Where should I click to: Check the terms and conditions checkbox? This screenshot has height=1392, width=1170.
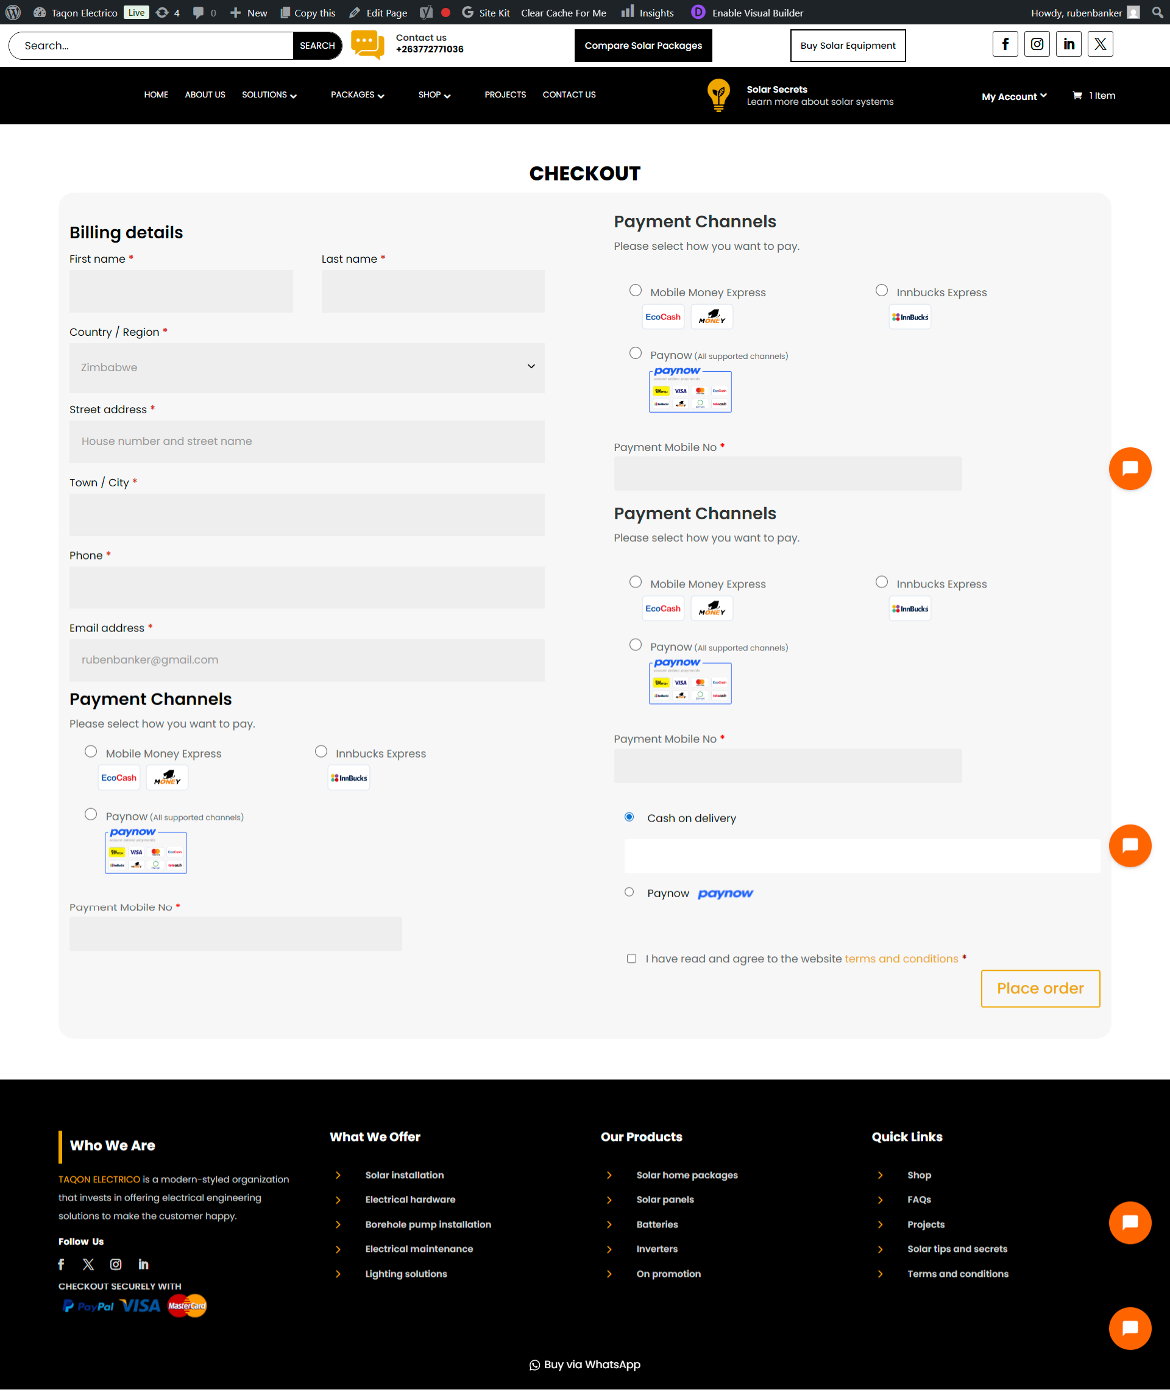pos(631,958)
